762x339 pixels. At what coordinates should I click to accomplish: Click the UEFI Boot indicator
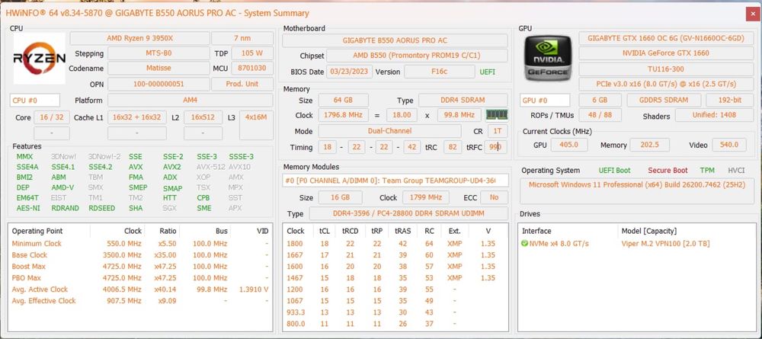point(614,171)
